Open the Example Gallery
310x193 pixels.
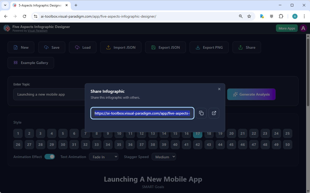point(31,63)
